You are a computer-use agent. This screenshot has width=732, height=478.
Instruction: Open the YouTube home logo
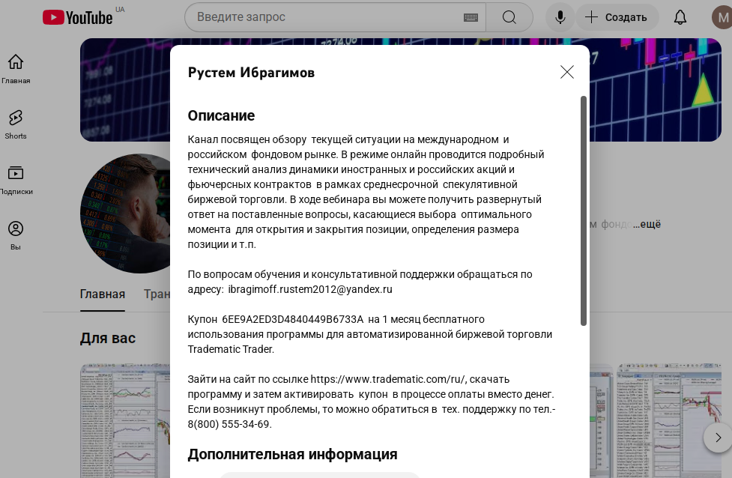(77, 17)
